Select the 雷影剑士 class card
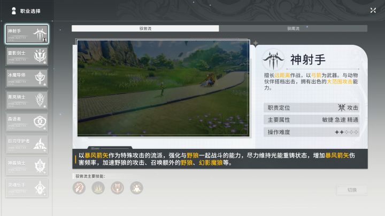This screenshot has height=216, width=385. [x=27, y=56]
